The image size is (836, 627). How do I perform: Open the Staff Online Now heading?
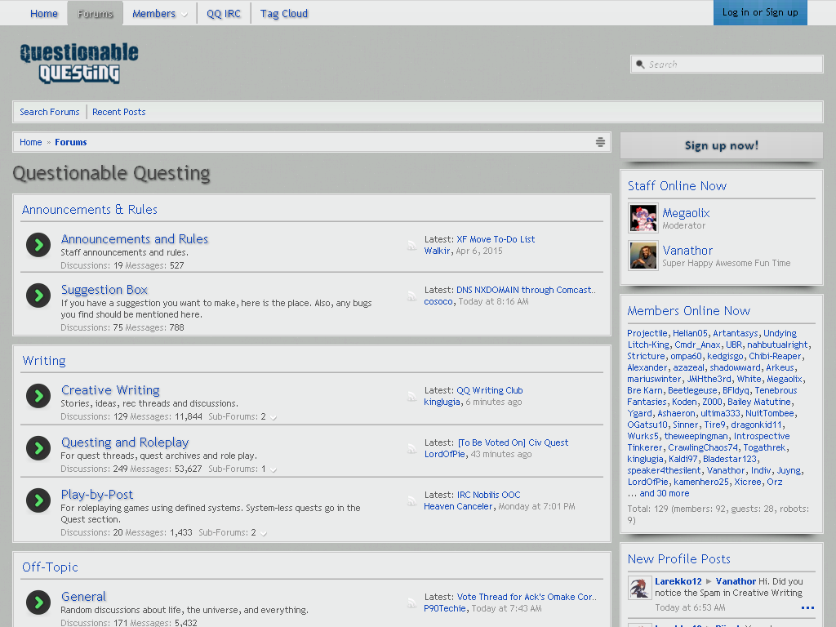tap(677, 185)
